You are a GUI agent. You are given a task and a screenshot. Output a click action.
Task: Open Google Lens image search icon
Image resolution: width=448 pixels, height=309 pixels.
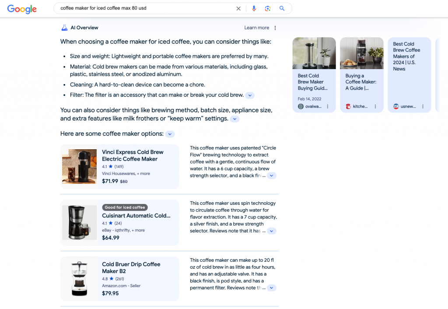click(268, 8)
